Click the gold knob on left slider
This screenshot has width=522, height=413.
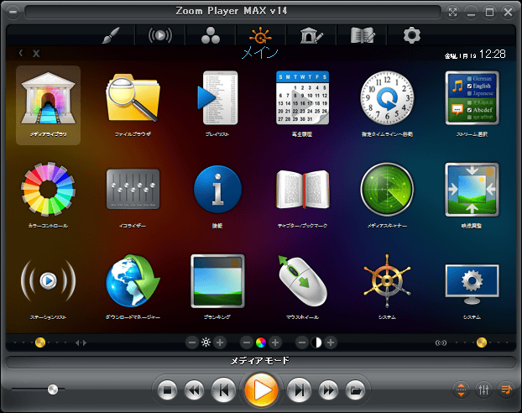tap(40, 342)
